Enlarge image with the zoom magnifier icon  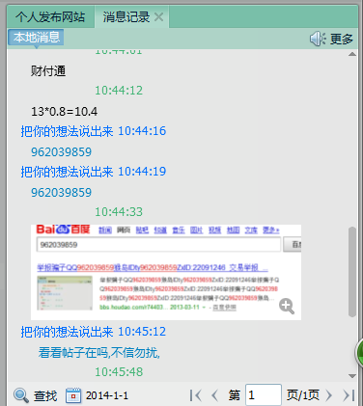coord(287,306)
